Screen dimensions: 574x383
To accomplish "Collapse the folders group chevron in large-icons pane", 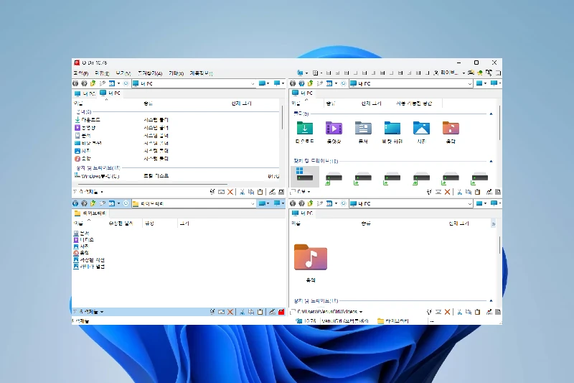I will (491, 114).
